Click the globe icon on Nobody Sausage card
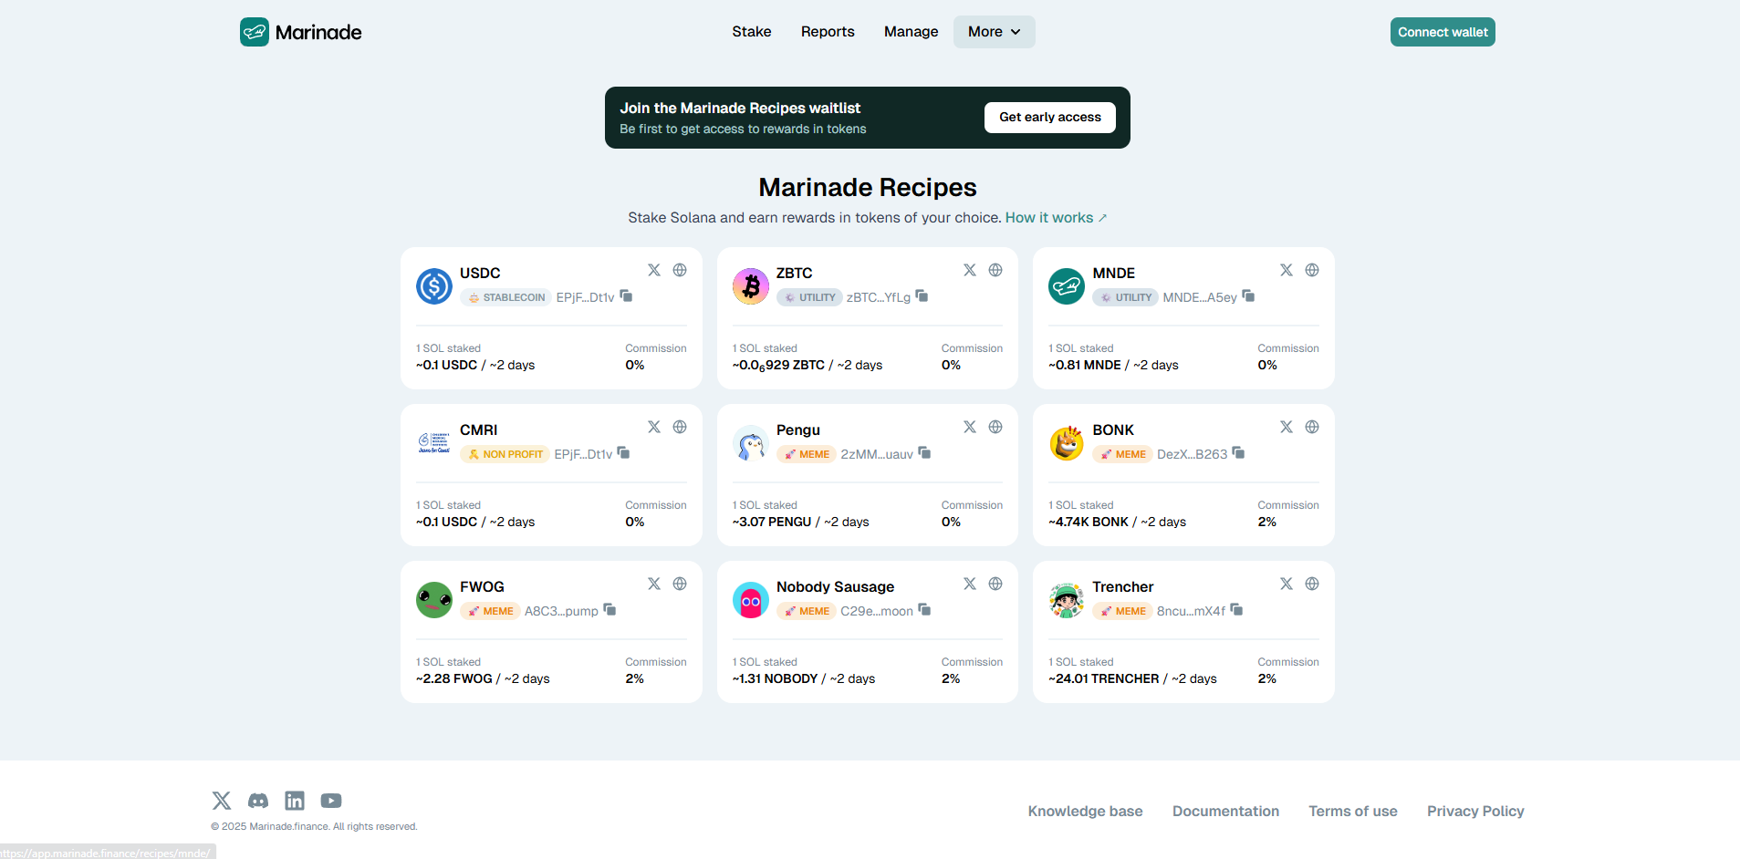The image size is (1740, 859). tap(995, 584)
